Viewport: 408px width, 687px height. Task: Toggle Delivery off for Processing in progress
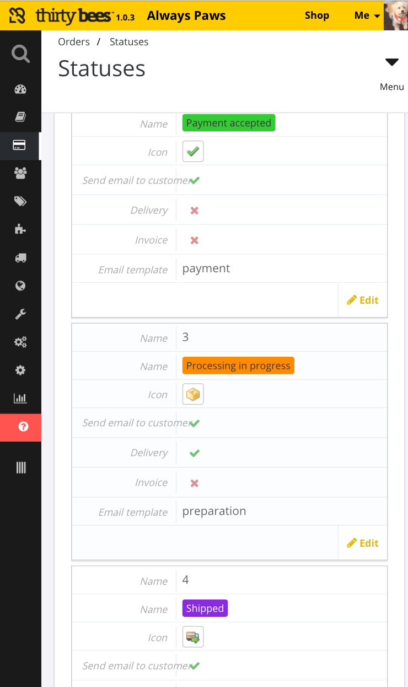coord(194,453)
